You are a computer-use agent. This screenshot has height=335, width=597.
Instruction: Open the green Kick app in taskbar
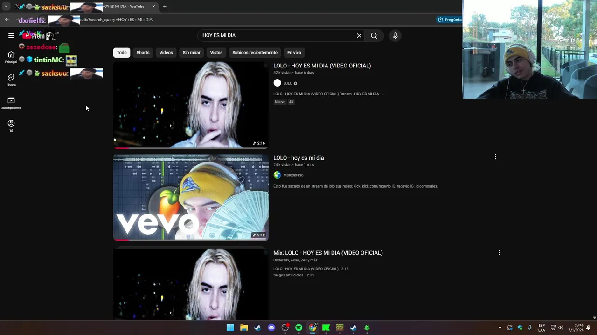[x=326, y=328]
